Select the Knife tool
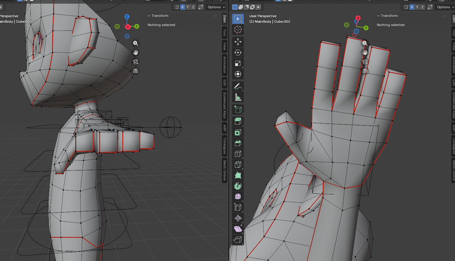This screenshot has height=261, width=455. click(238, 165)
